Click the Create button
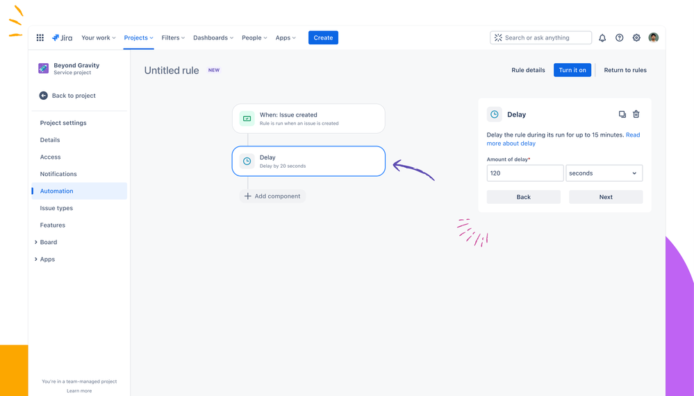694x396 pixels. coord(323,37)
